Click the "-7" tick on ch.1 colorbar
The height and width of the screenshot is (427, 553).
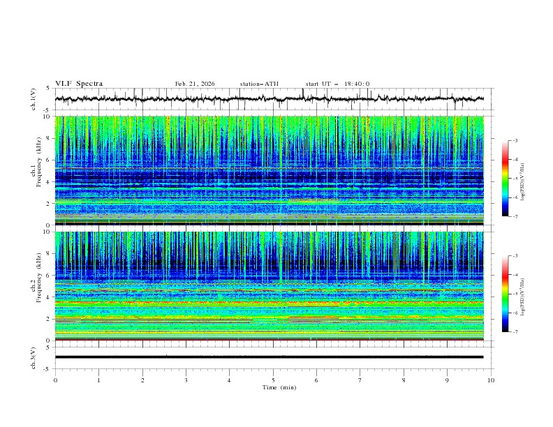tap(515, 216)
